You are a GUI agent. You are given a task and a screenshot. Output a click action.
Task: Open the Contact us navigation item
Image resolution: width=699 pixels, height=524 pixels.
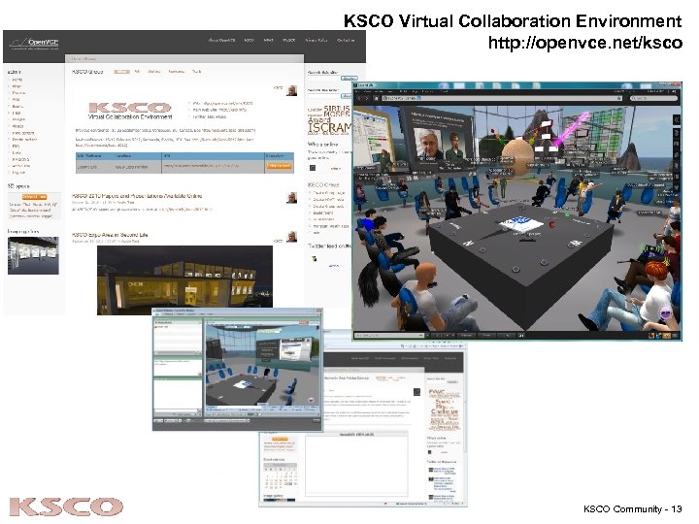click(346, 40)
